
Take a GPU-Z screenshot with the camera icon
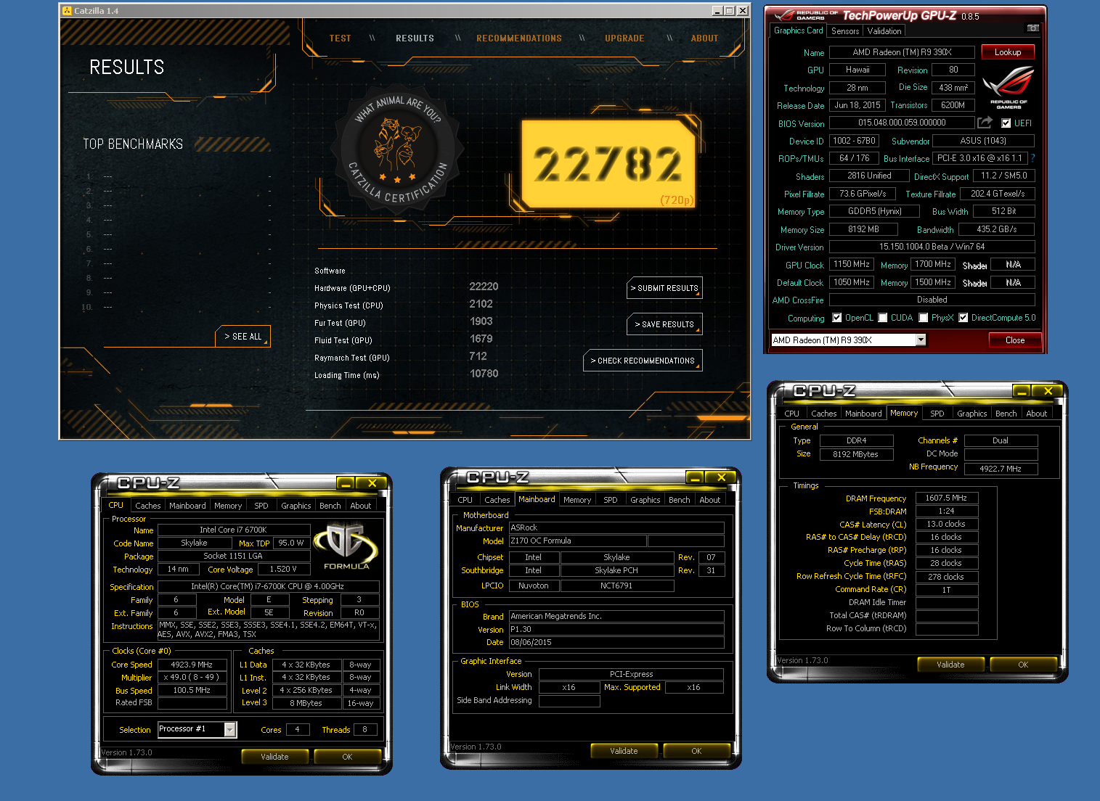click(x=1032, y=28)
